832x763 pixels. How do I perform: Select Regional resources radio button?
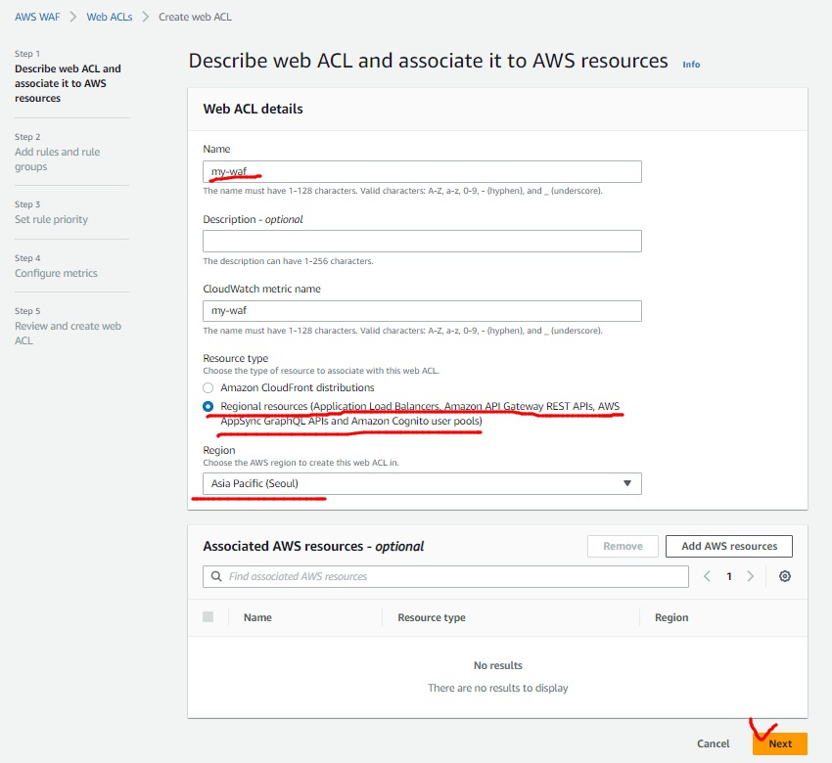click(208, 406)
